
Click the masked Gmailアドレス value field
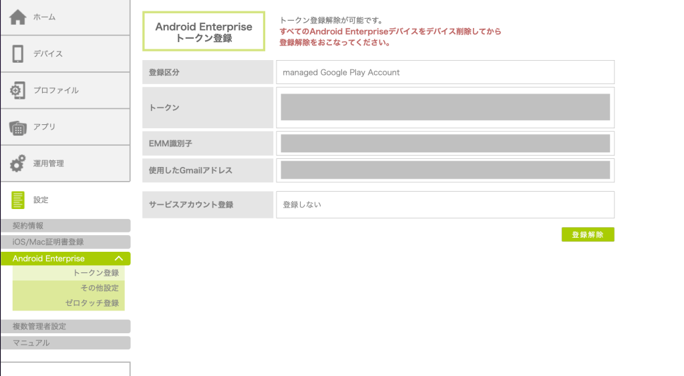[x=445, y=170]
